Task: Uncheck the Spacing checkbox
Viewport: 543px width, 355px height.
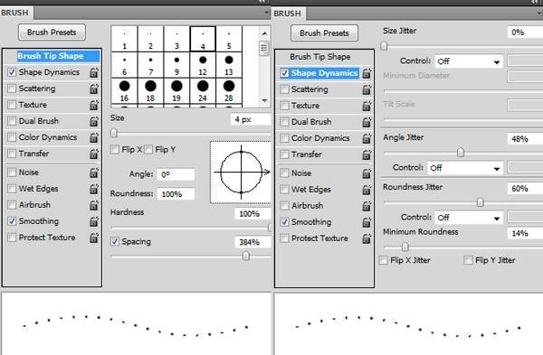Action: pos(115,241)
